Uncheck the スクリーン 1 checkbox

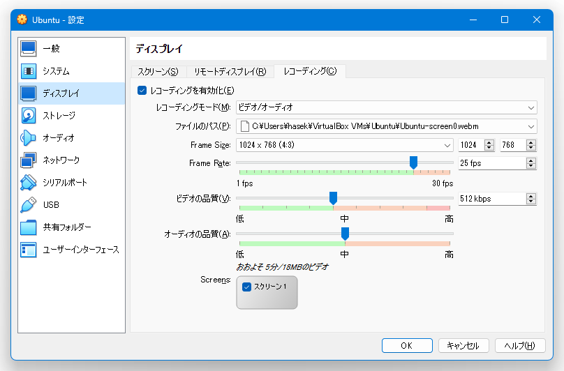click(x=246, y=287)
